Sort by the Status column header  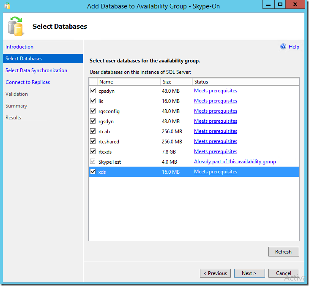[246, 82]
